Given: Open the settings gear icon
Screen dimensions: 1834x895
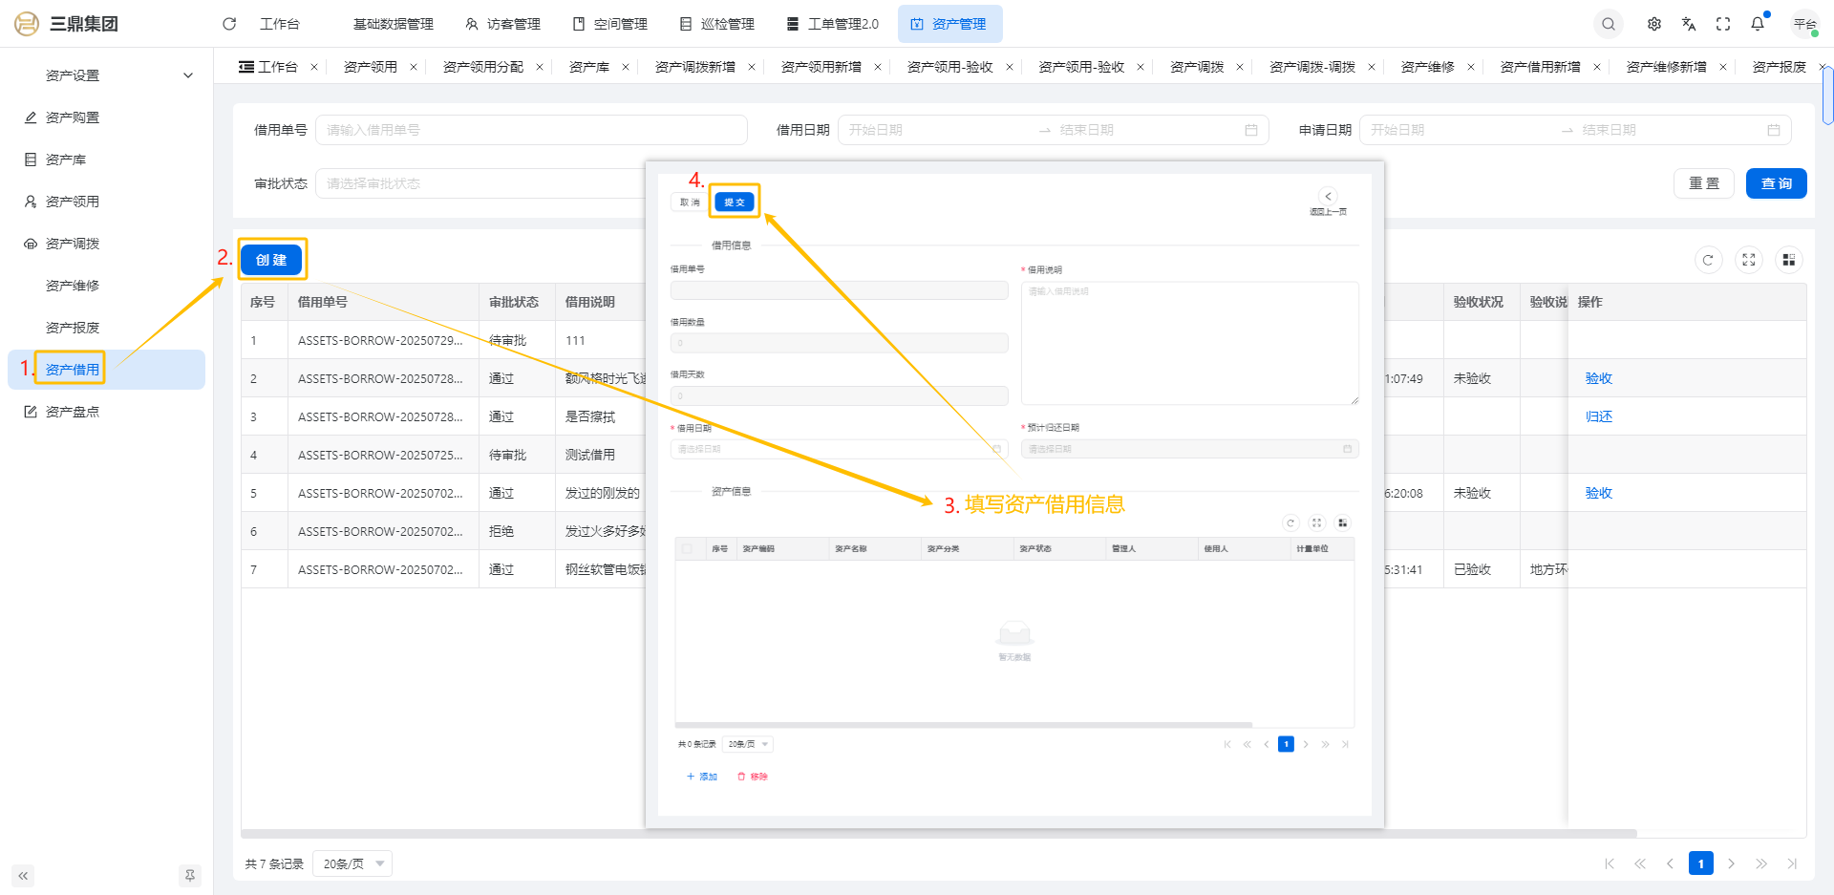Looking at the screenshot, I should pos(1654,24).
